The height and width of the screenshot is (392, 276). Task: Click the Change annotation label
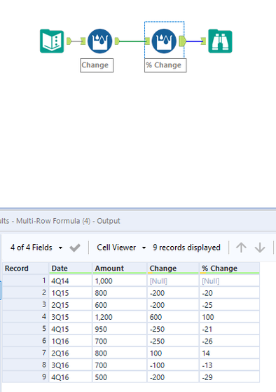coord(97,65)
